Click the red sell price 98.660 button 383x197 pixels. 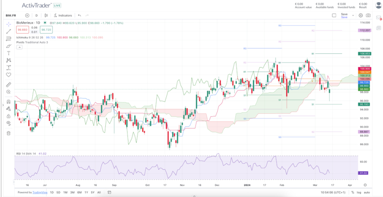[x=22, y=30]
